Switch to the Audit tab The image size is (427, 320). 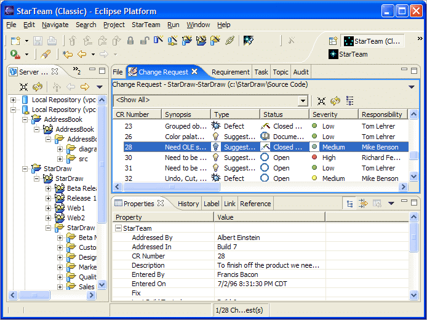[301, 72]
